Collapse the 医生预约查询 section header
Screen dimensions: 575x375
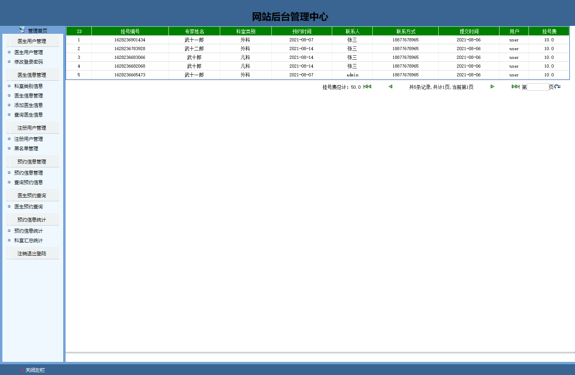coord(33,195)
